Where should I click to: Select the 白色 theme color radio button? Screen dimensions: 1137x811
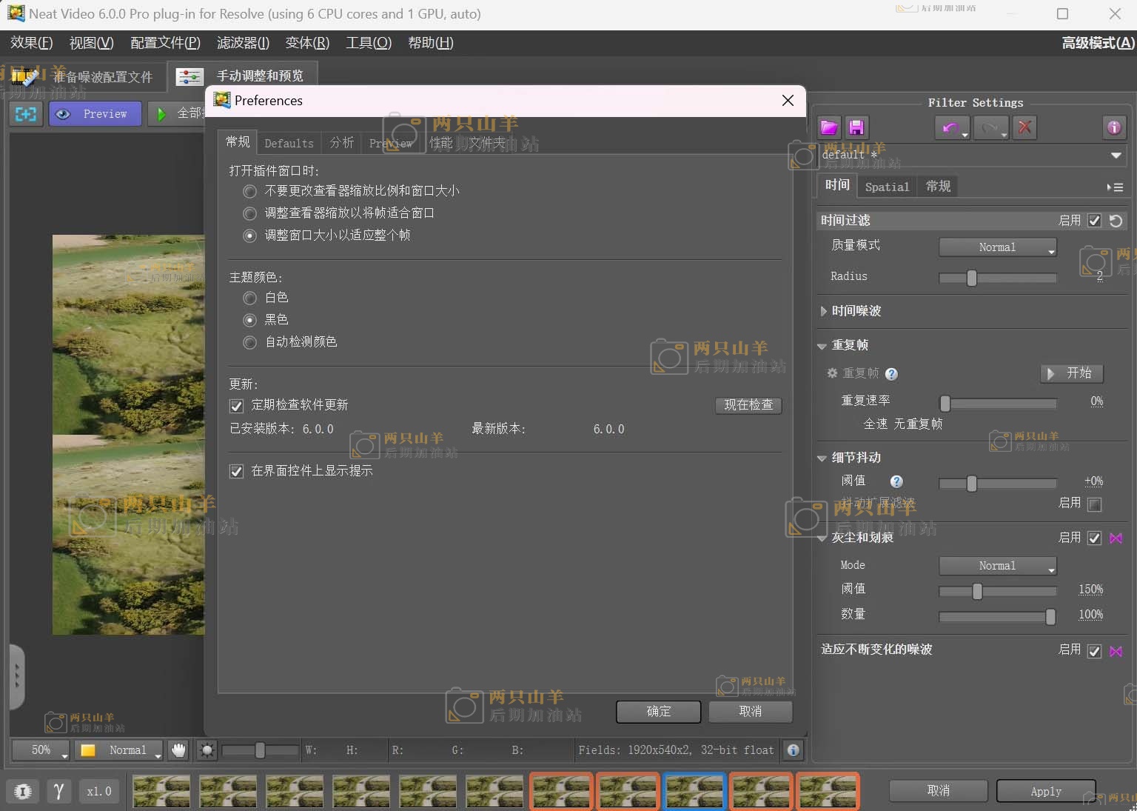click(250, 298)
